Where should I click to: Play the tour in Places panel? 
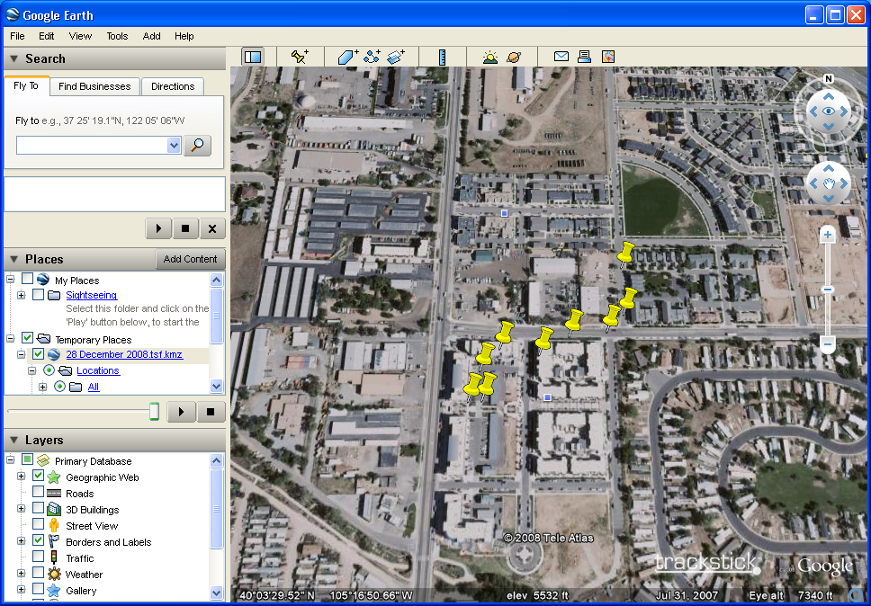181,412
